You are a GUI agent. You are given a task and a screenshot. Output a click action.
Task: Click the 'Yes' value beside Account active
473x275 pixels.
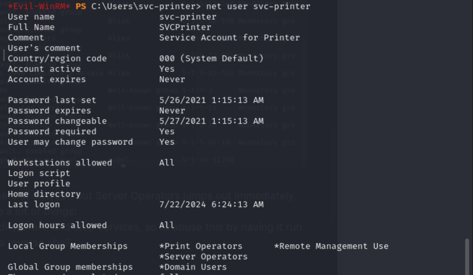point(167,69)
